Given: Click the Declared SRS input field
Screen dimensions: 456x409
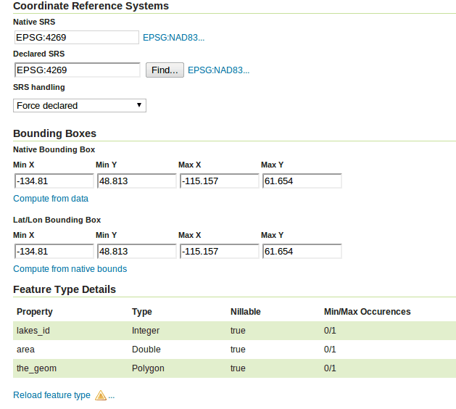Looking at the screenshot, I should (78, 70).
